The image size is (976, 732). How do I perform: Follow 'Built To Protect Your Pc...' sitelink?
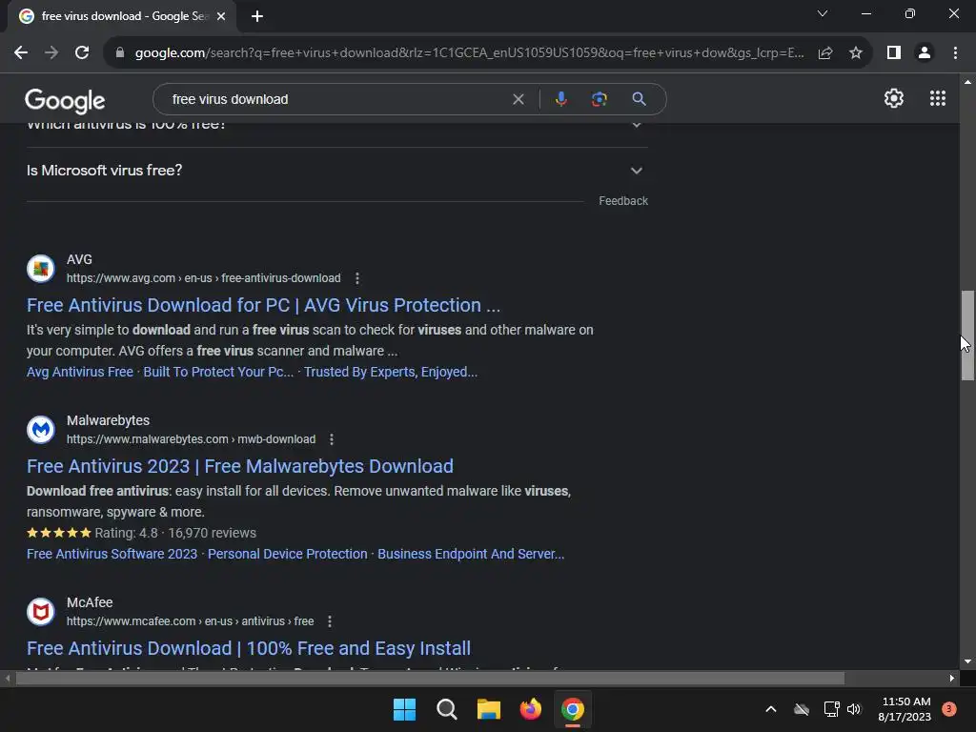click(218, 372)
